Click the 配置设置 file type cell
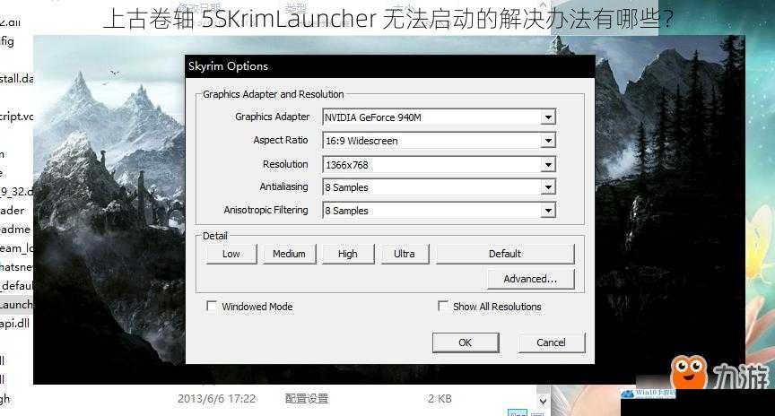This screenshot has height=416, width=775. coord(307,399)
